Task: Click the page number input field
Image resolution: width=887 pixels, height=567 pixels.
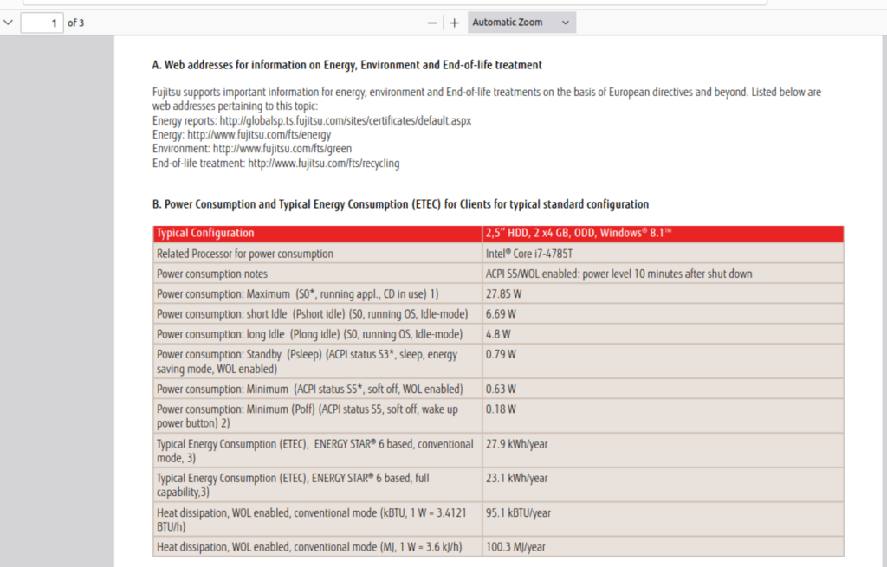Action: 42,23
